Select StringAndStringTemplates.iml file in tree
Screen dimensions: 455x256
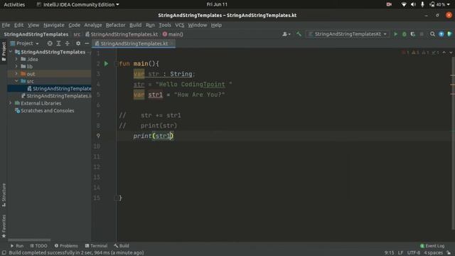56,96
